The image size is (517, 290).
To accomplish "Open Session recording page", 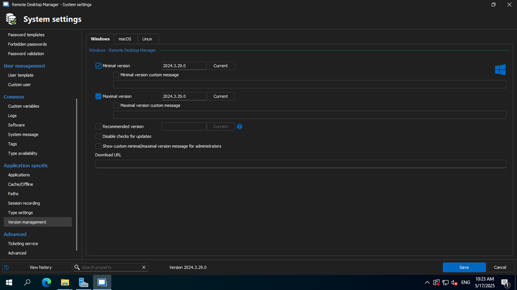I will click(24, 203).
